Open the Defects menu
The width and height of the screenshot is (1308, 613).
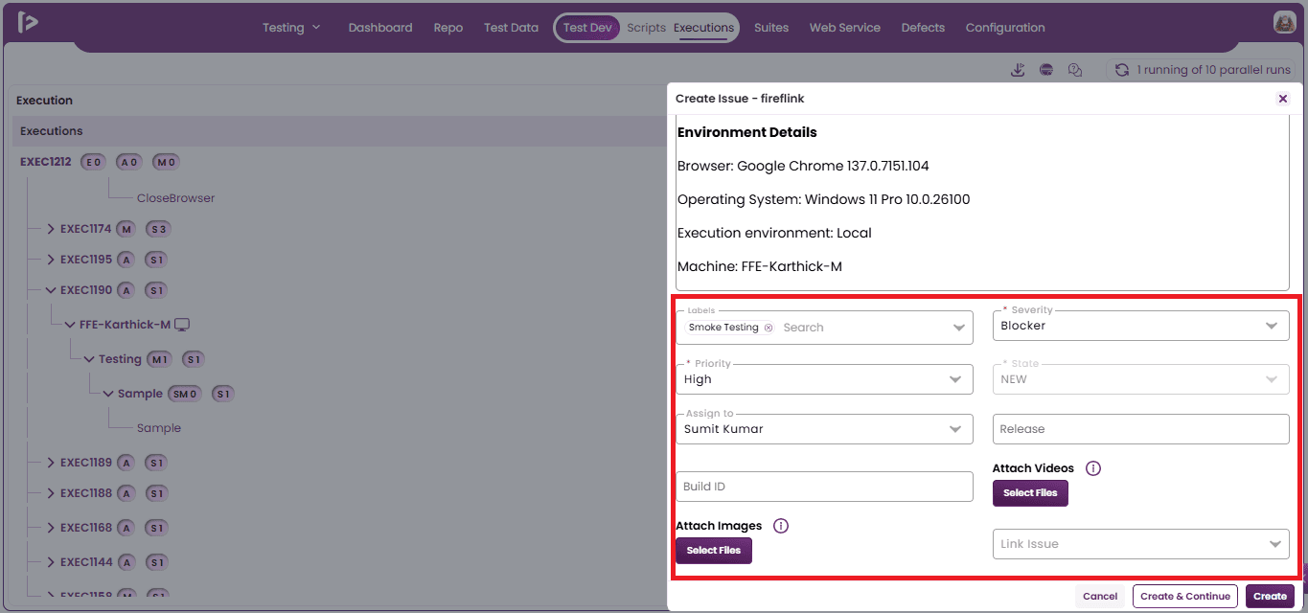[923, 28]
